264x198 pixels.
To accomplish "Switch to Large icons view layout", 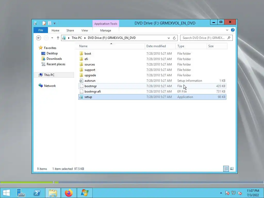I will coord(232,169).
